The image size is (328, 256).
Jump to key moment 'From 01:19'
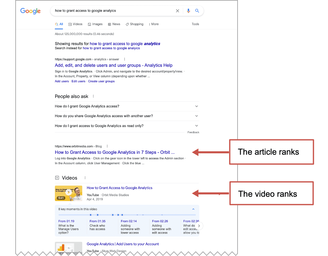coord(66,221)
